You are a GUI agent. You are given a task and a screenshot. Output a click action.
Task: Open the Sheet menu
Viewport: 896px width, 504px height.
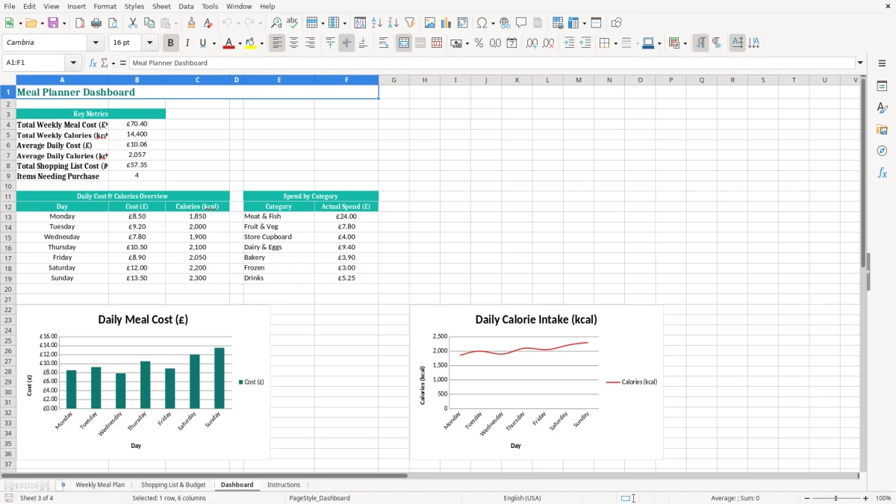click(161, 6)
